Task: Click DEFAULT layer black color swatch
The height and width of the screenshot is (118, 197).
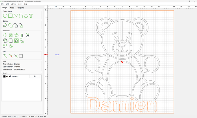Action: [x=4, y=76]
